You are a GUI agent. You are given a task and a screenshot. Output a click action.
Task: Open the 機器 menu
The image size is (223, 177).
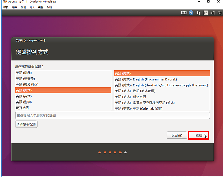15,7
